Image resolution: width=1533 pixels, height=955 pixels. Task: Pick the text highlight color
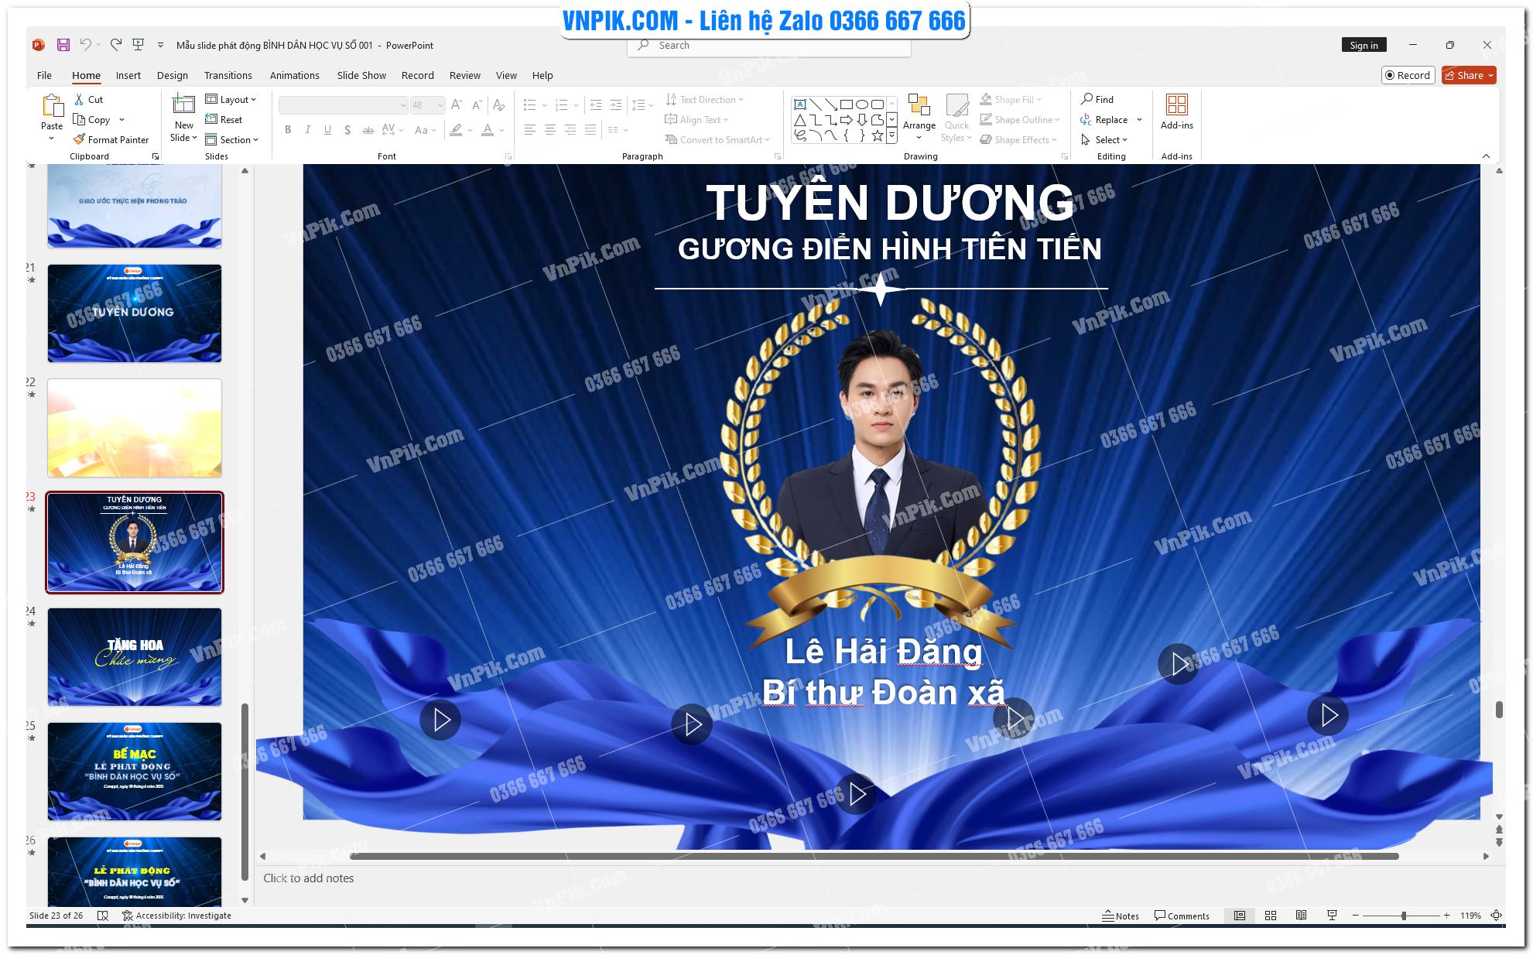click(x=456, y=129)
